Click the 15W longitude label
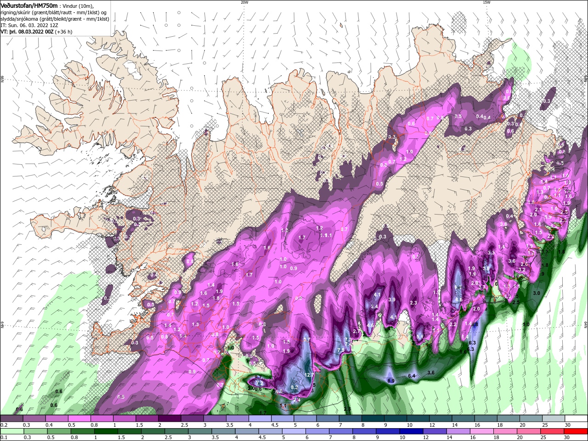 [x=486, y=2]
